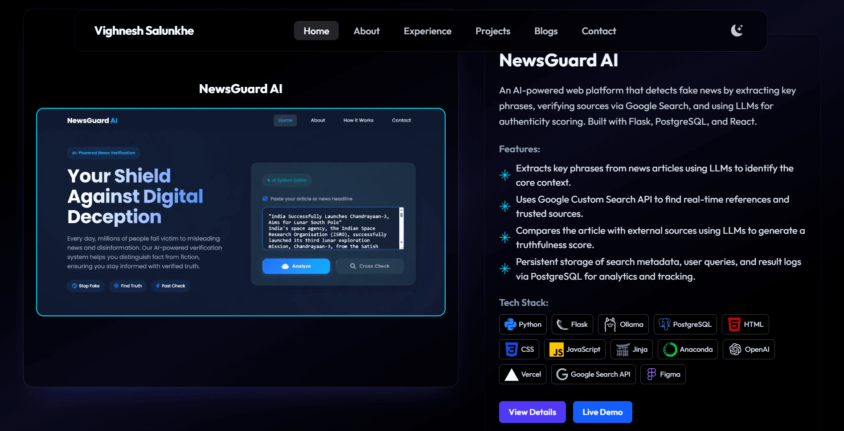Click the OpenAI logo icon

[735, 349]
